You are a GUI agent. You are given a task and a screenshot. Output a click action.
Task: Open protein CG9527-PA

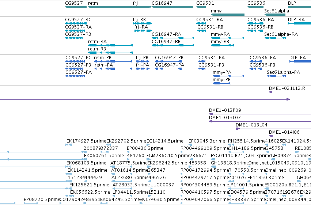pyautogui.click(x=79, y=72)
